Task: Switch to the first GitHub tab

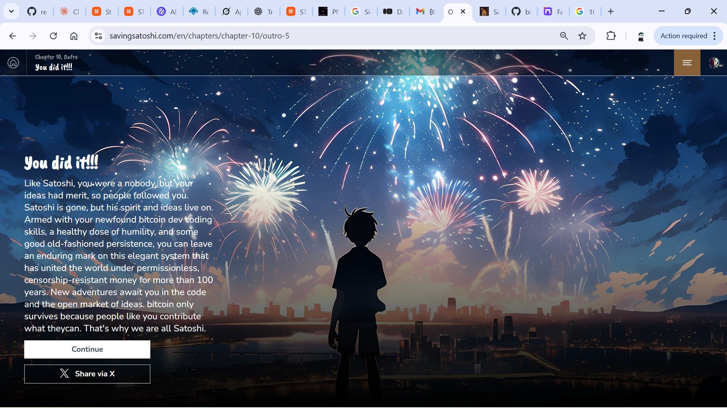Action: click(37, 12)
